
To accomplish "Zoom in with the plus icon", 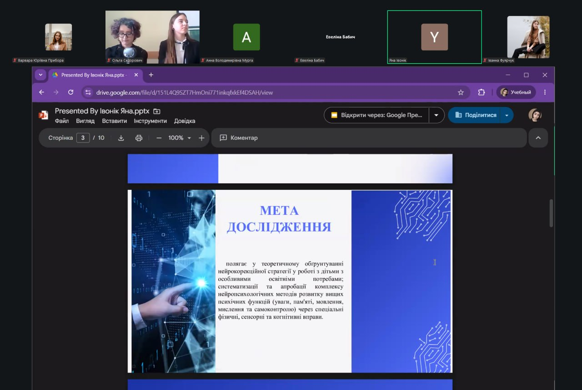I will tap(201, 138).
